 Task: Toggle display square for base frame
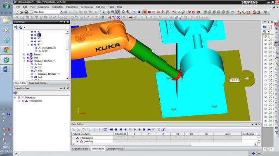(x=32, y=64)
